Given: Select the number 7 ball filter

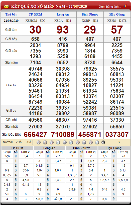Looking at the screenshot, I should 84,142.
